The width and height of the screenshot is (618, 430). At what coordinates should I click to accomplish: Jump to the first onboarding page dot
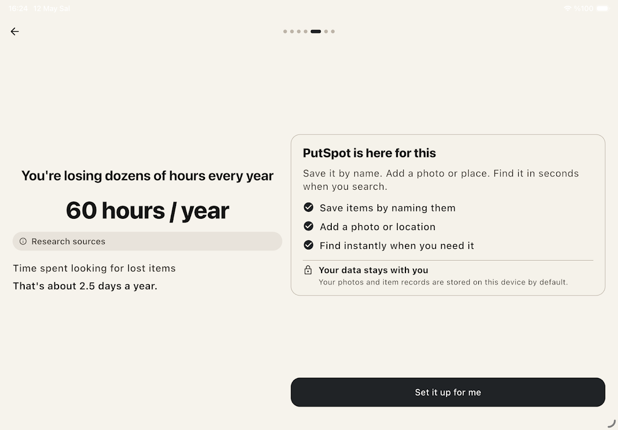pyautogui.click(x=285, y=32)
